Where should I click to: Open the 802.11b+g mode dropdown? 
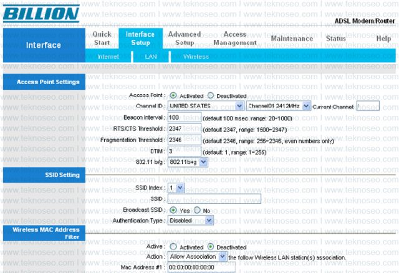click(188, 162)
